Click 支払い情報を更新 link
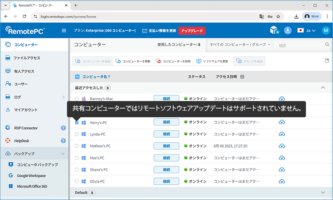333x200 pixels. 159,31
